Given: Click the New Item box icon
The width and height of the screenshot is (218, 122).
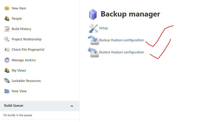Looking at the screenshot, I should point(7,8).
